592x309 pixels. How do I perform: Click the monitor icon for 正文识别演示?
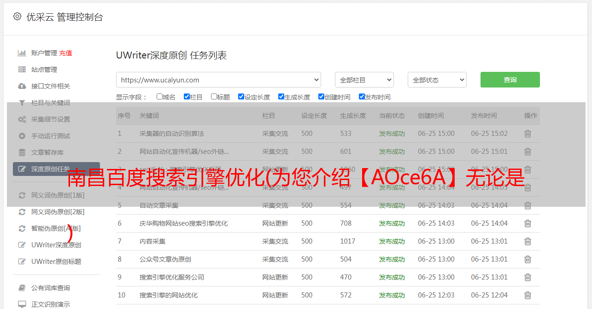point(22,304)
